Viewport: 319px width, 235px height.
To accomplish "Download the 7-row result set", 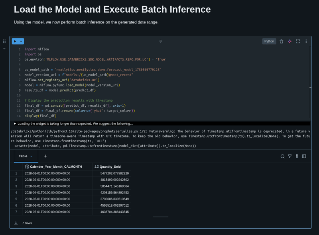I will [16, 223].
